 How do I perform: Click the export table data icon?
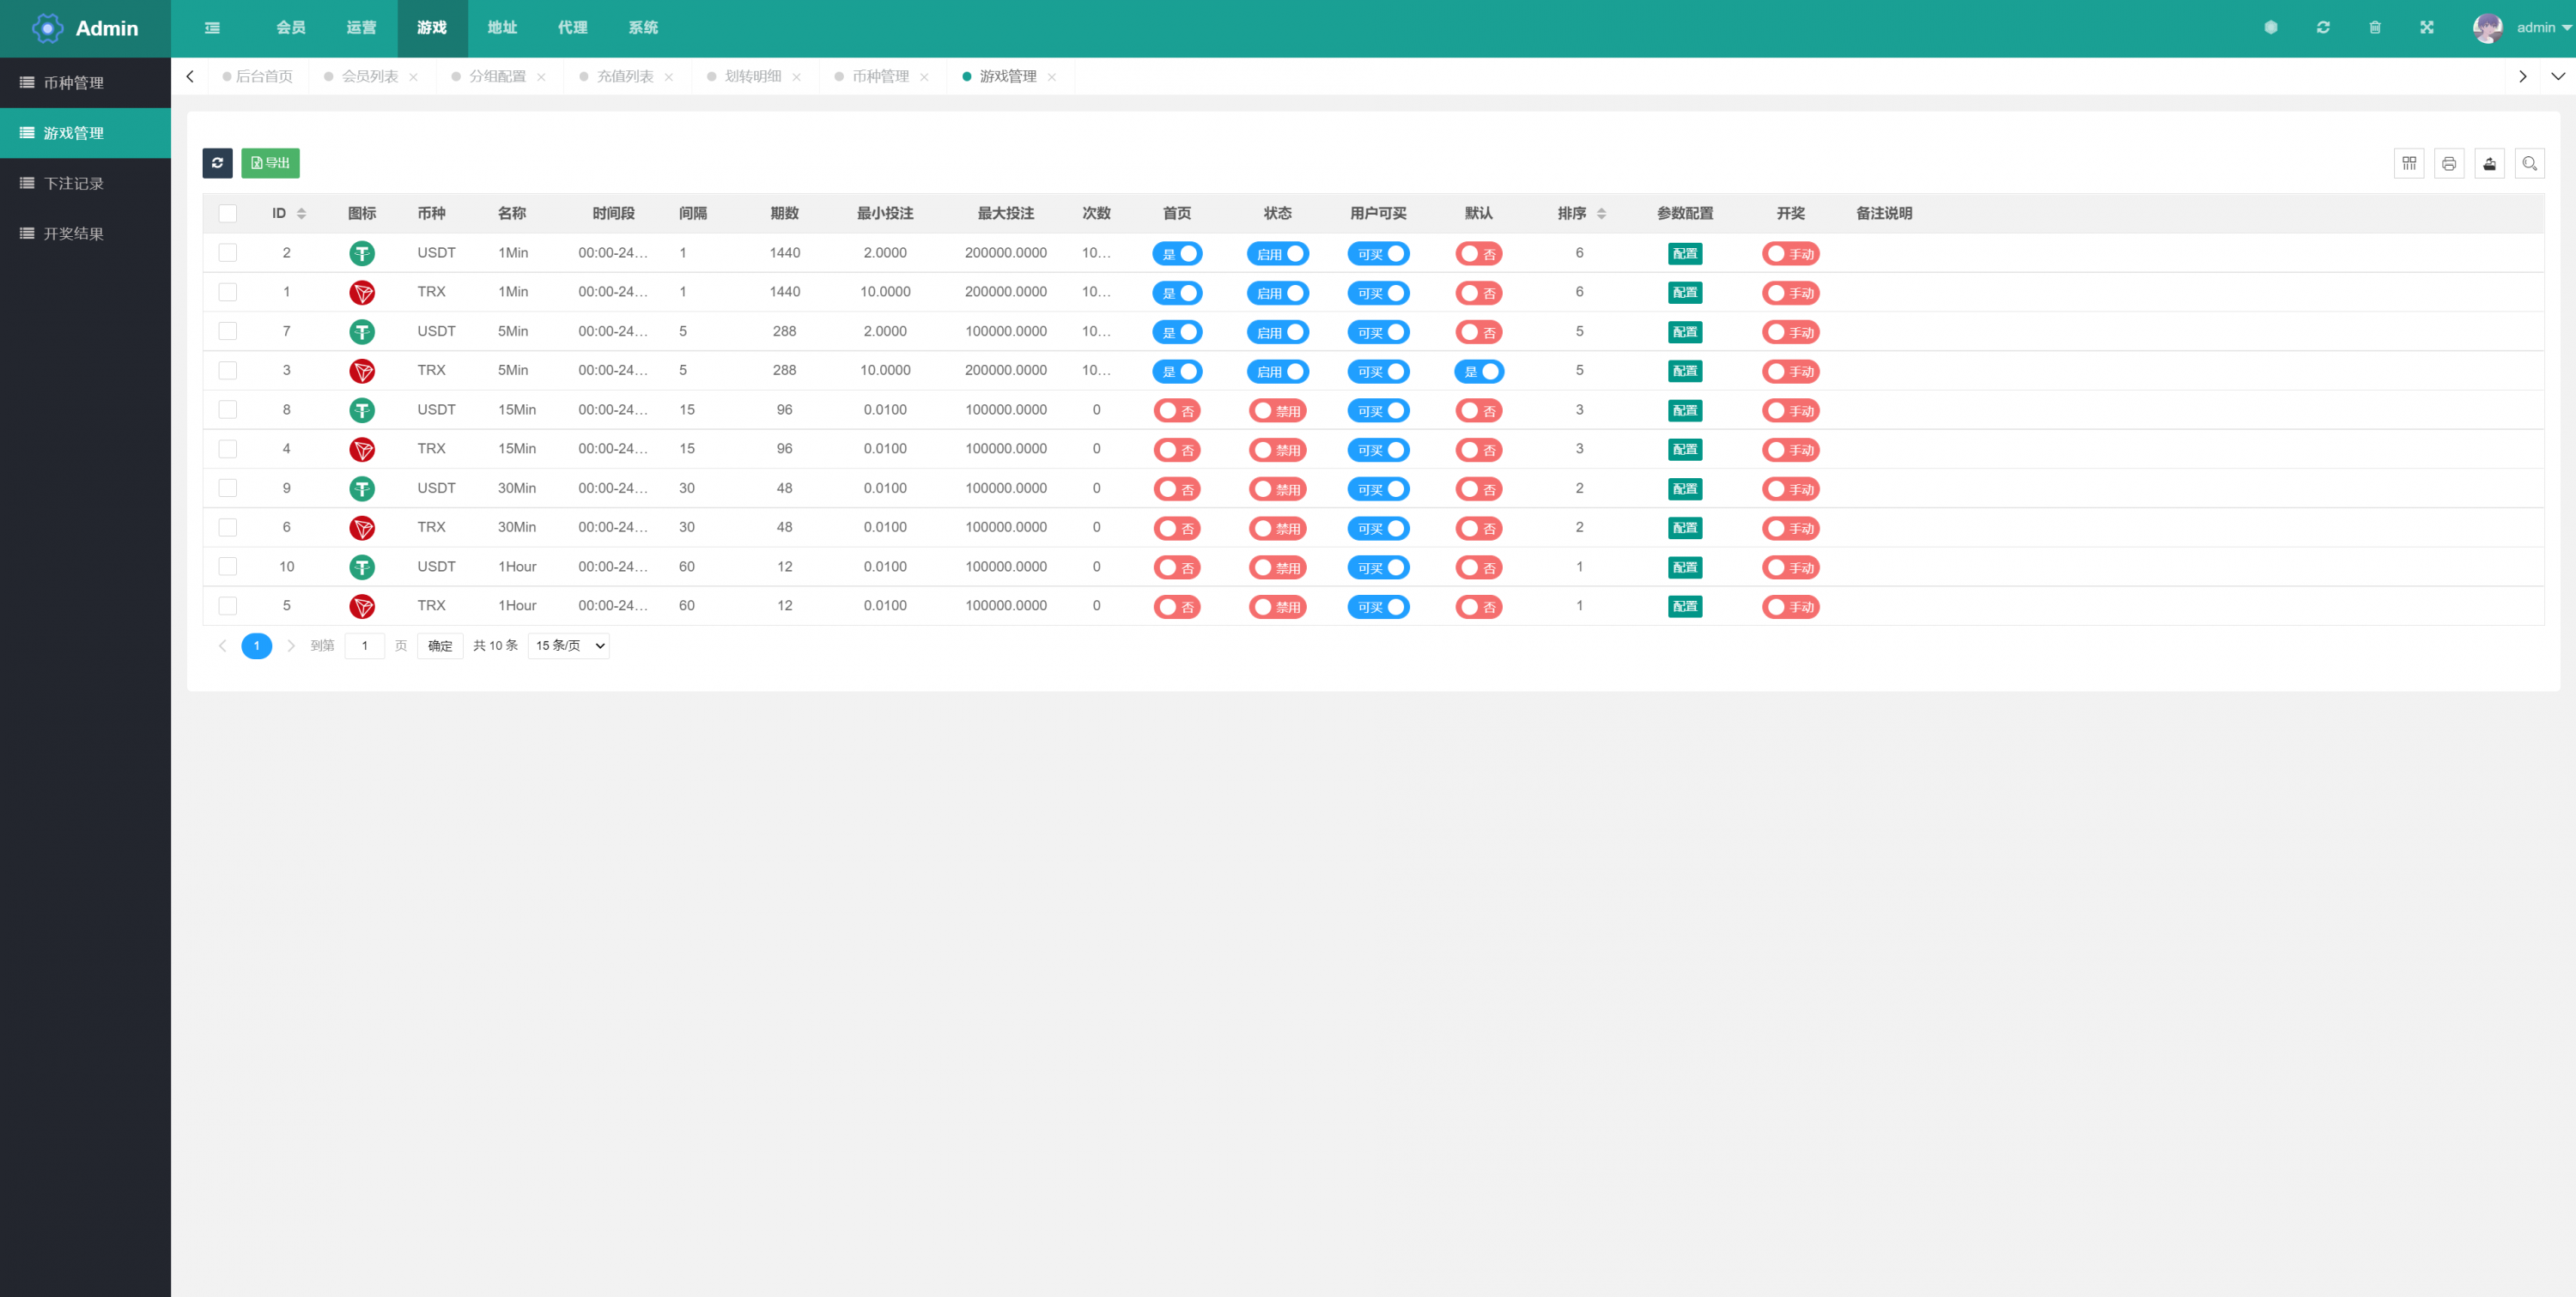coord(2489,163)
